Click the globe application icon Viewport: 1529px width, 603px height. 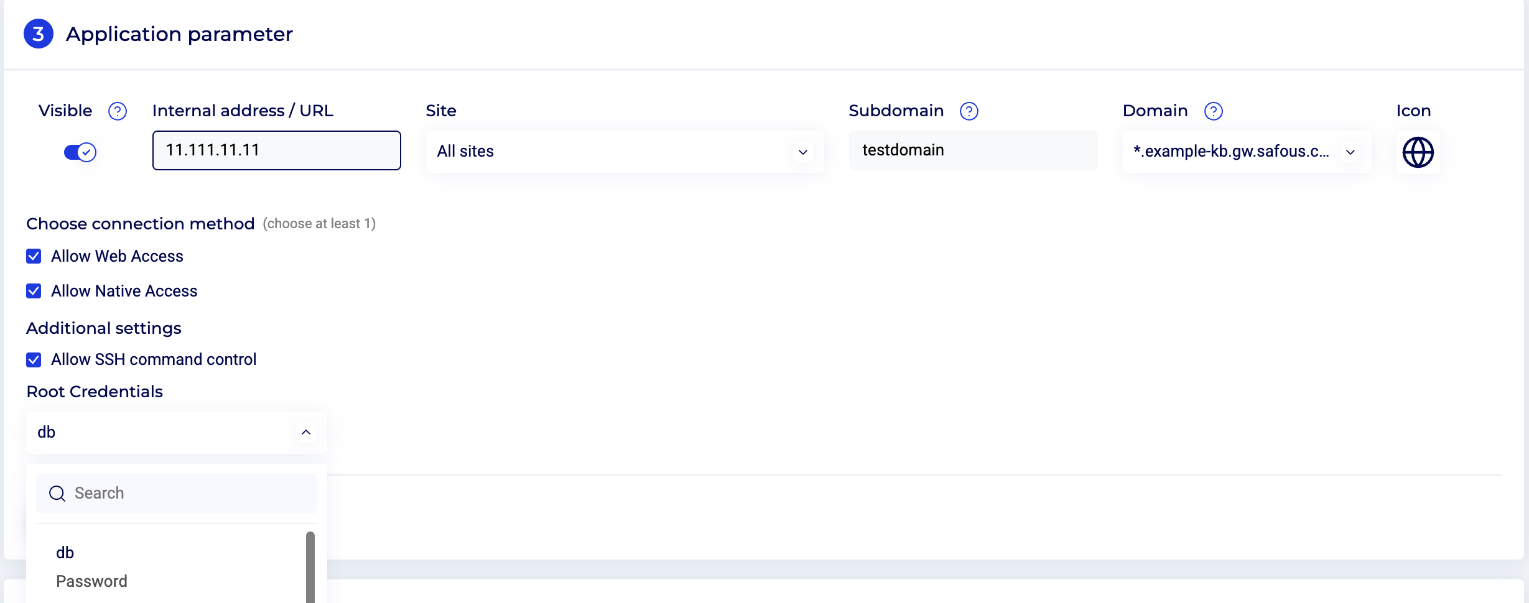(x=1418, y=152)
